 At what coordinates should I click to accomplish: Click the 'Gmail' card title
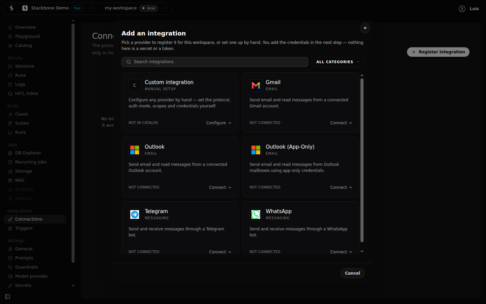click(273, 82)
